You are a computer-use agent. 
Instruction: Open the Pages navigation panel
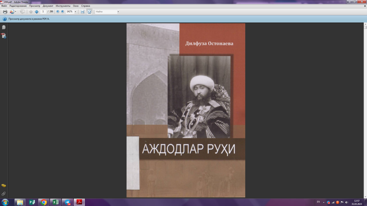tap(3, 27)
